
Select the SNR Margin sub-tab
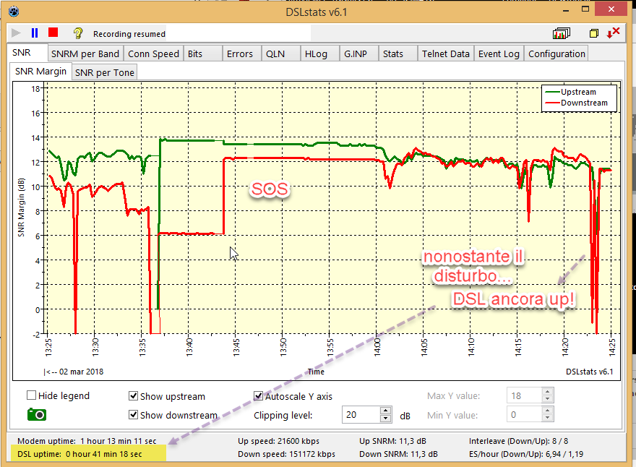click(x=41, y=72)
